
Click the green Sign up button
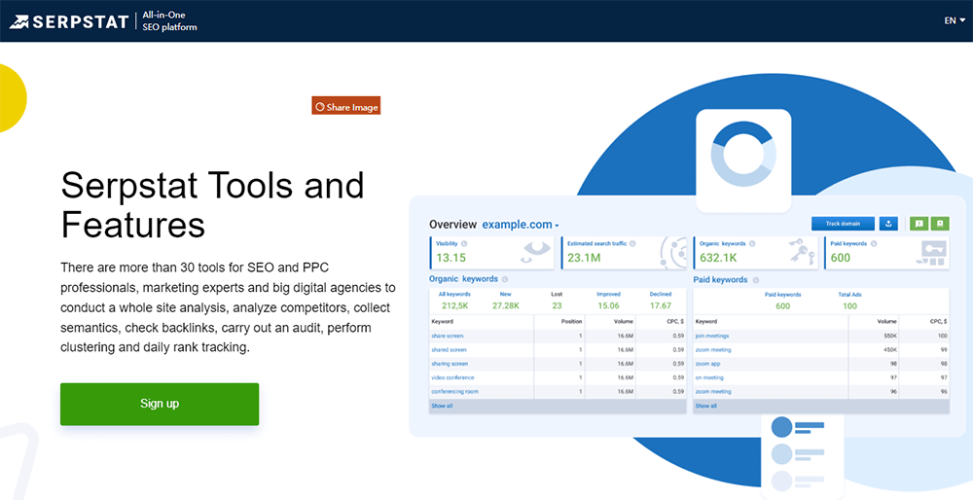point(160,404)
